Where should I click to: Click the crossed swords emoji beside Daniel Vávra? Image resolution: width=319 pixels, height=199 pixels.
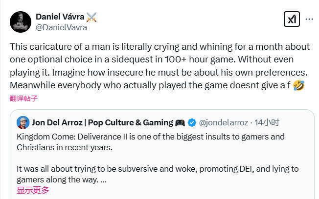[91, 17]
